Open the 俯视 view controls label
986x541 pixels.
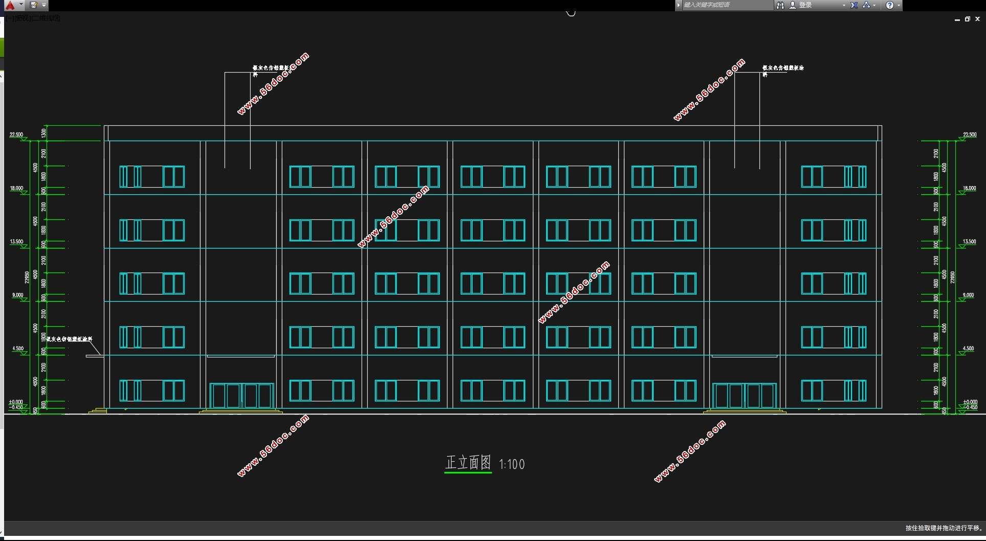24,18
